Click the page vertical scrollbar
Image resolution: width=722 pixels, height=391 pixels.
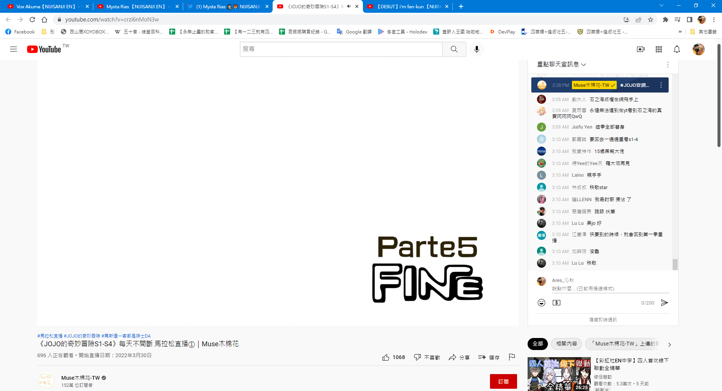[x=719, y=95]
